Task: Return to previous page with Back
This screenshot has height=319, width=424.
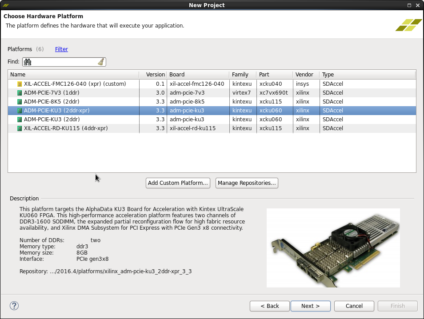Action: point(270,306)
